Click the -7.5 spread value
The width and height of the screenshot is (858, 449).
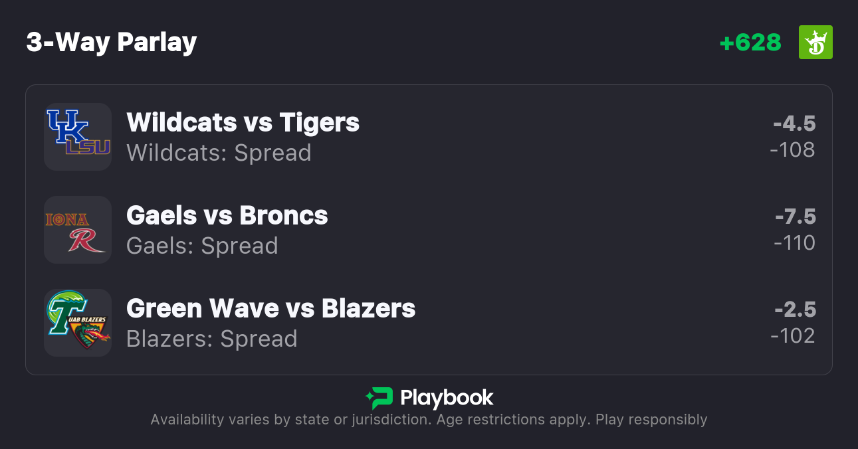click(x=795, y=217)
